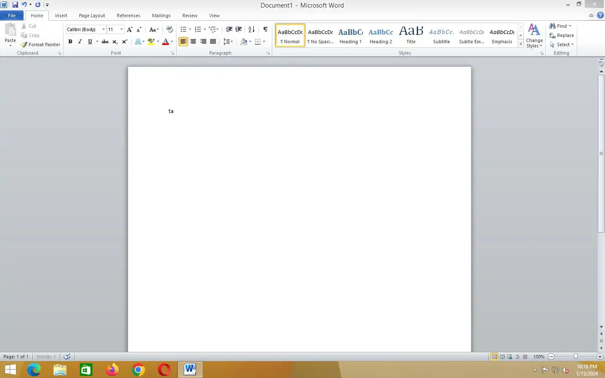This screenshot has width=605, height=378.
Task: Click the Paste clipboard icon
Action: [x=10, y=30]
